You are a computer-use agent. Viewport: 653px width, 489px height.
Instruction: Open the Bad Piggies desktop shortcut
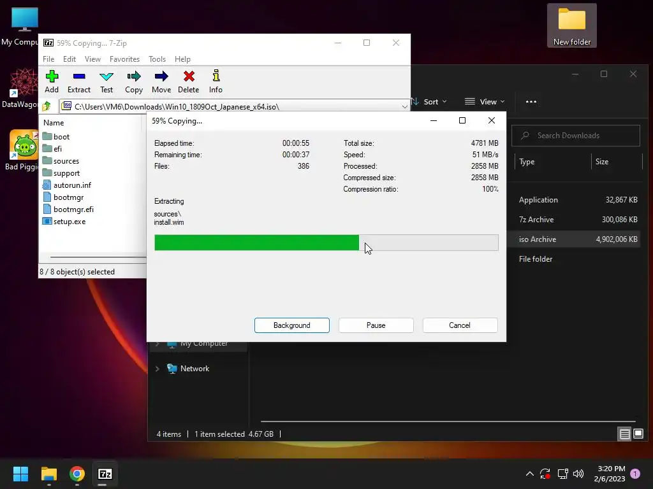click(x=21, y=150)
